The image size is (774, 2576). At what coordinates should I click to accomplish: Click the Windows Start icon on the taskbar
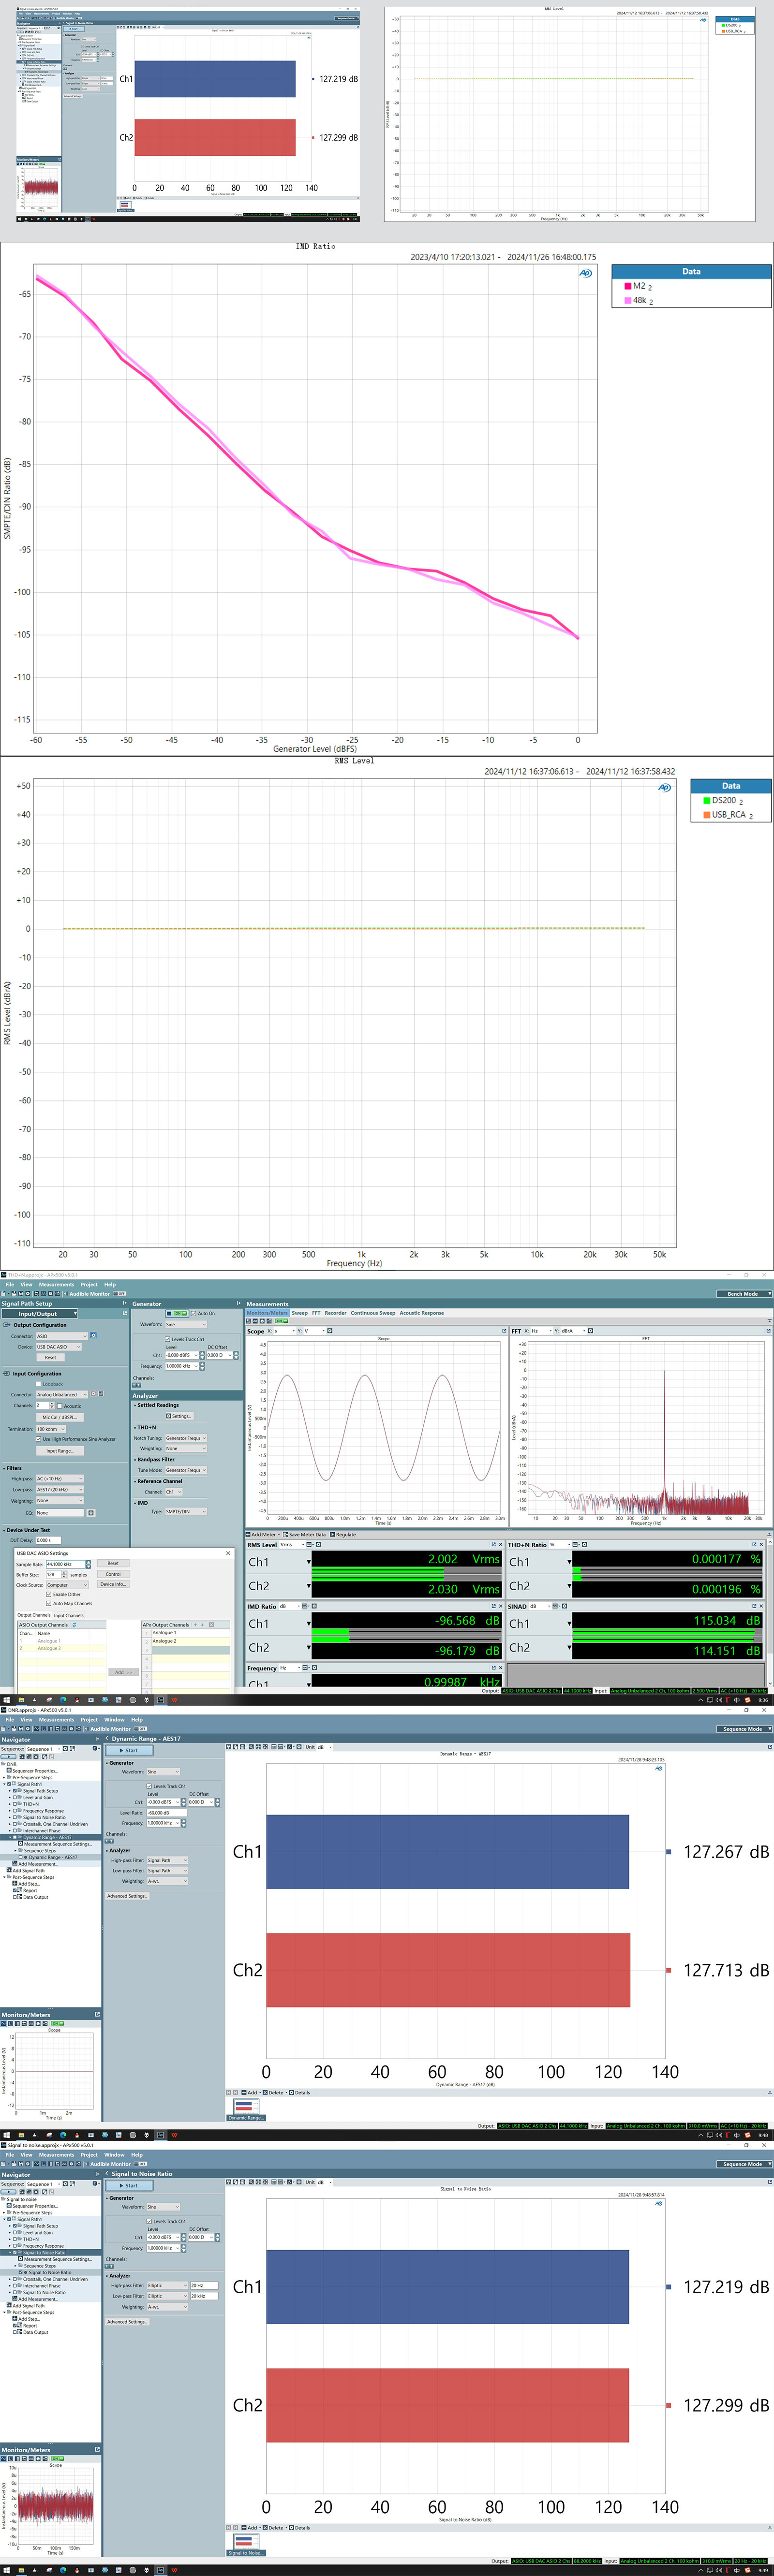pos(7,1700)
